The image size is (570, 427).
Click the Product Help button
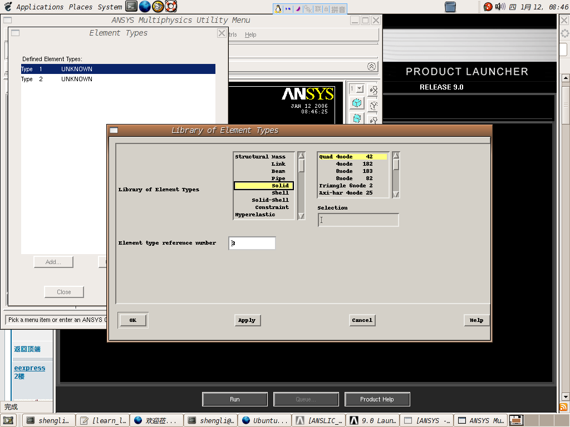(x=377, y=399)
